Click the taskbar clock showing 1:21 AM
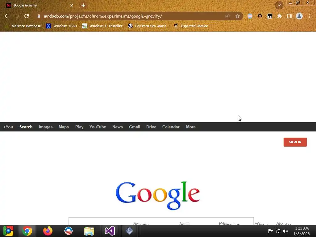Viewport: 316px width, 237px height. tap(302, 231)
